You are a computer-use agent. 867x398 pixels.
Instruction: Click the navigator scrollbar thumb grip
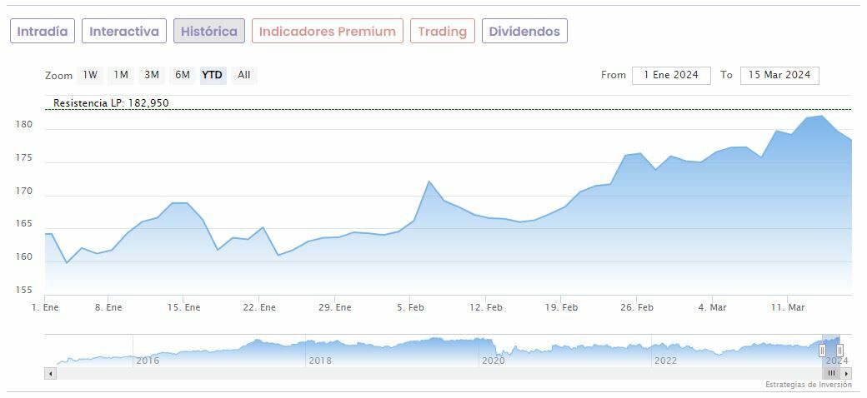[x=831, y=373]
